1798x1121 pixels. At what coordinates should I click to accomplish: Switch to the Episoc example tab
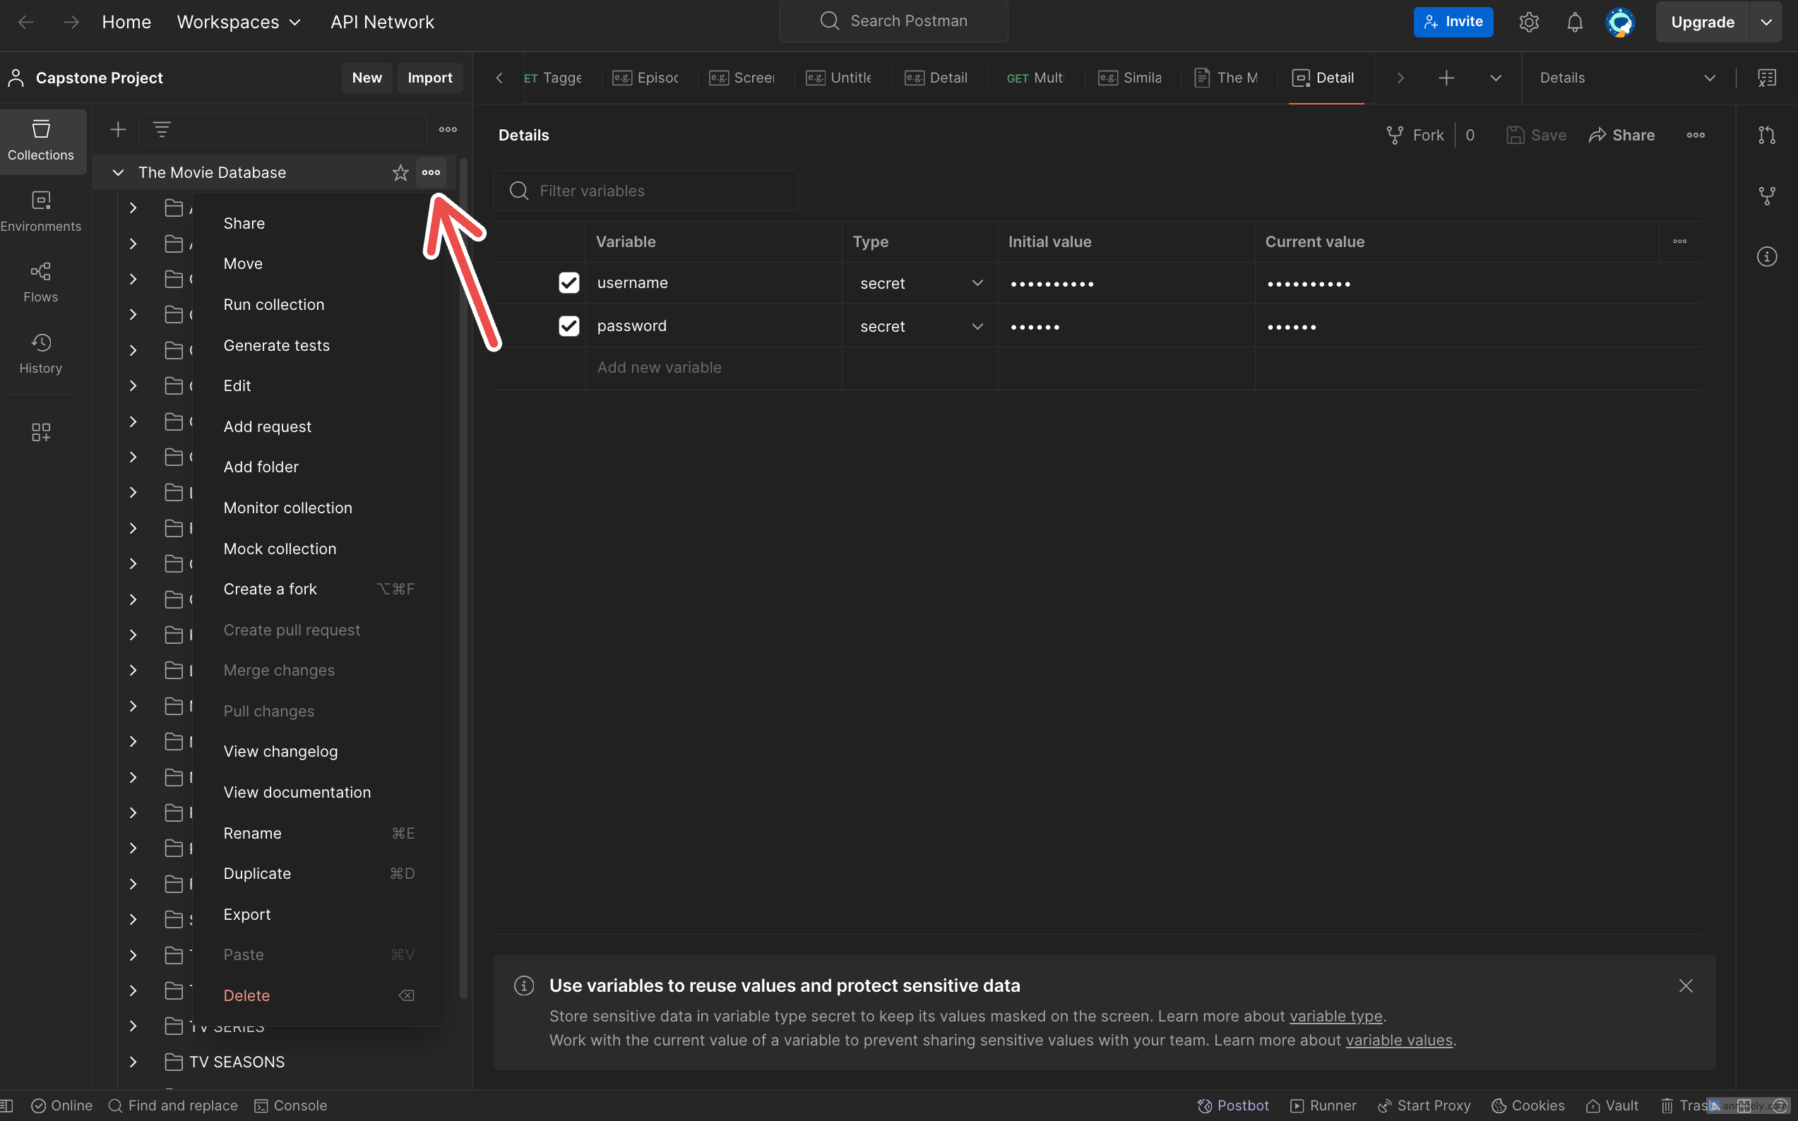point(646,78)
